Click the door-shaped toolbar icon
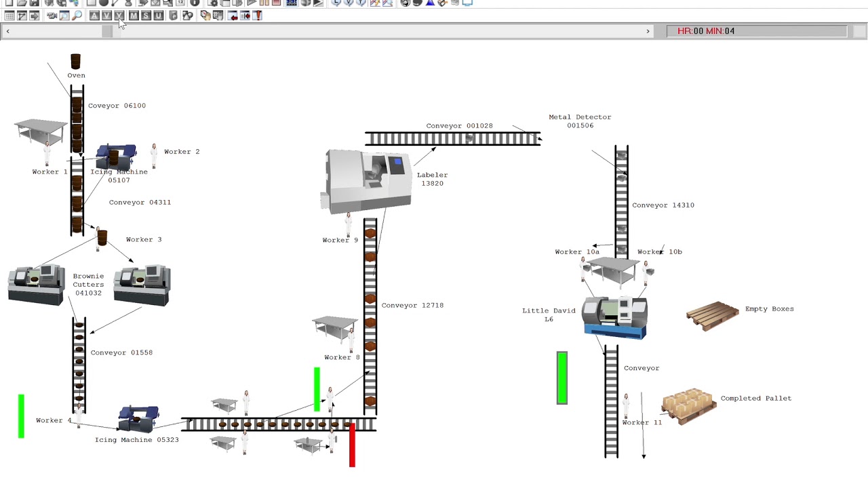The width and height of the screenshot is (868, 488). pyautogui.click(x=173, y=16)
